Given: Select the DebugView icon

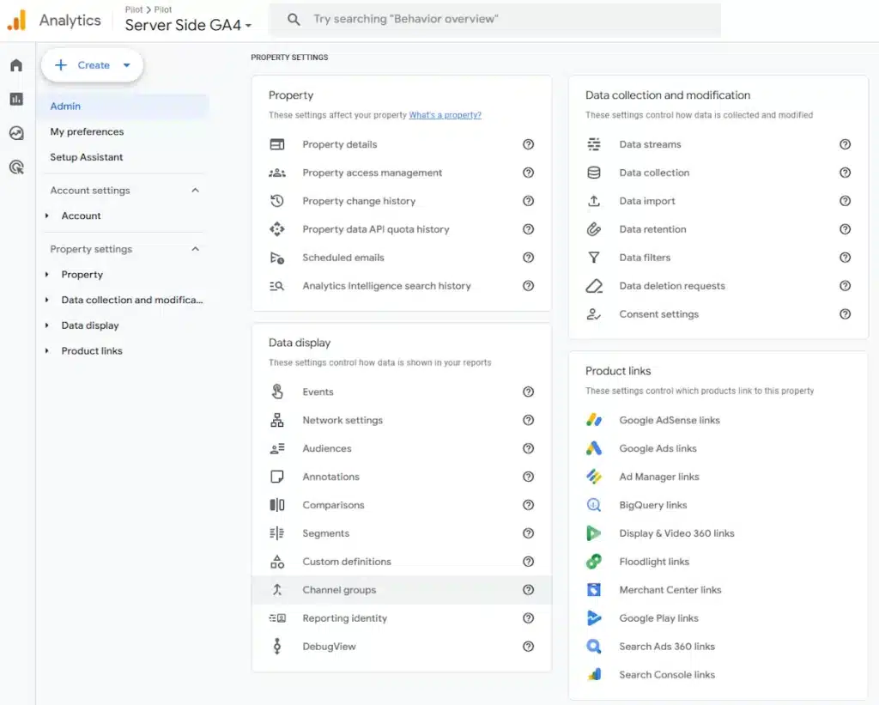Looking at the screenshot, I should [x=276, y=647].
